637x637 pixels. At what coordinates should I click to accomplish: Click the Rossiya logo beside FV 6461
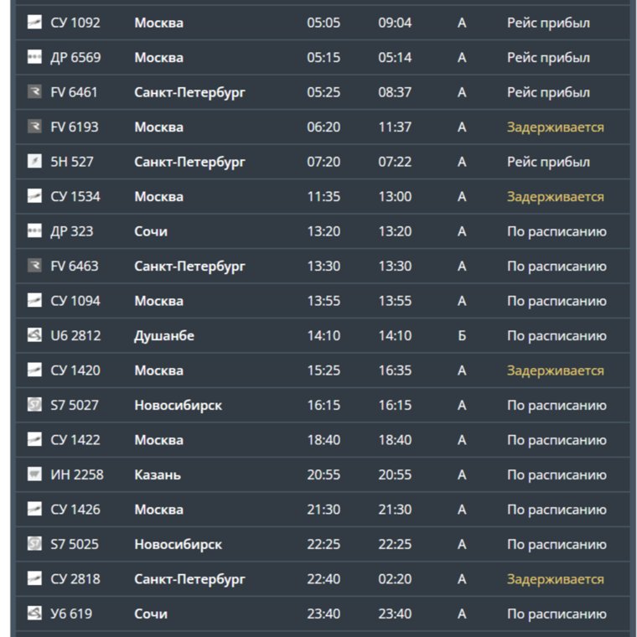point(34,91)
